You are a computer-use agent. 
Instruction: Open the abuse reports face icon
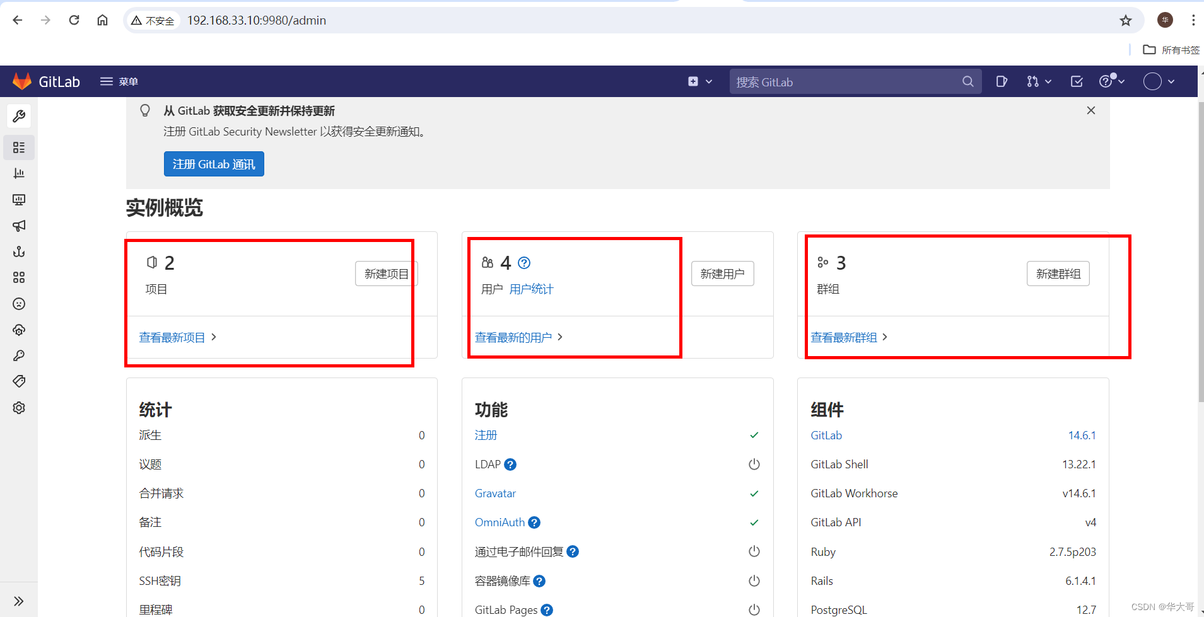point(19,304)
